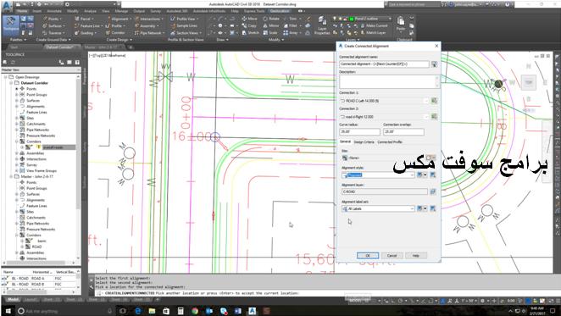Click the Connection overlap input field
Screen dimensions: 561x316
[x=403, y=131]
